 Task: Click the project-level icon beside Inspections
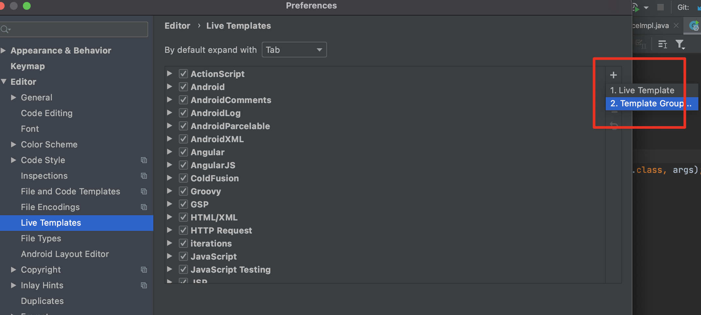point(144,176)
